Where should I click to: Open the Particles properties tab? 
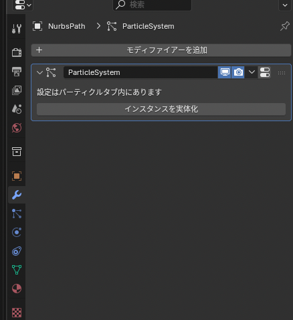(17, 214)
